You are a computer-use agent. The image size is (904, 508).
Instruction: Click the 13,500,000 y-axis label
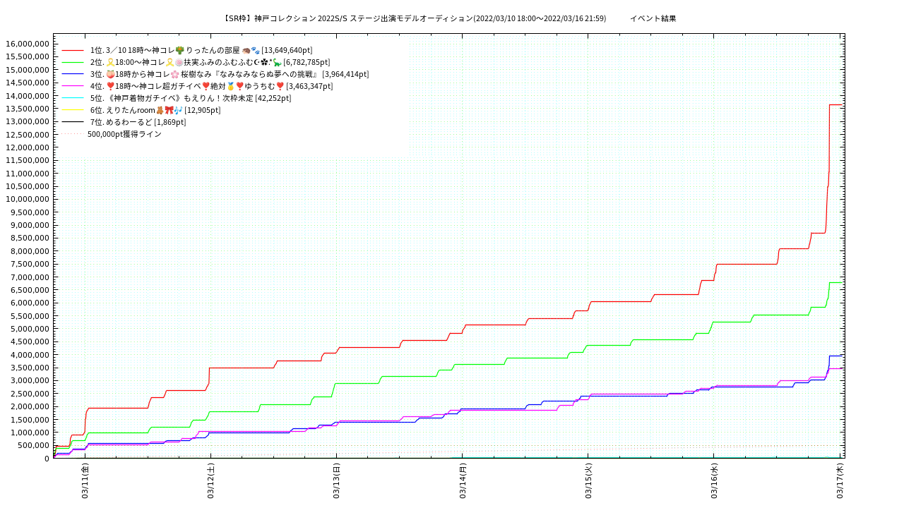pos(28,109)
